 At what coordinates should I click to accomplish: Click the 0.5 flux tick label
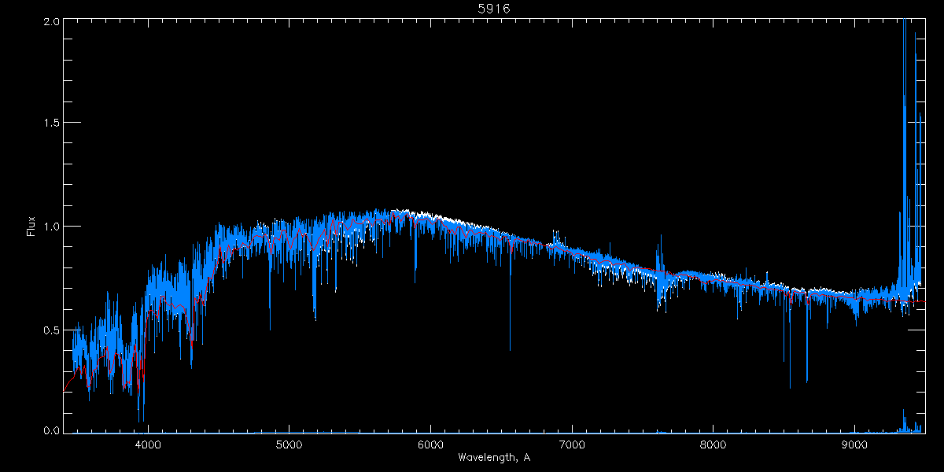coord(51,330)
